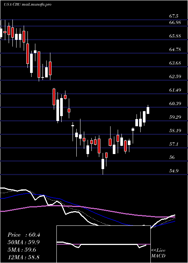Screen dimensions: 188x263
Task: Click the 63.68 price axis label
Action: tap(175, 63)
